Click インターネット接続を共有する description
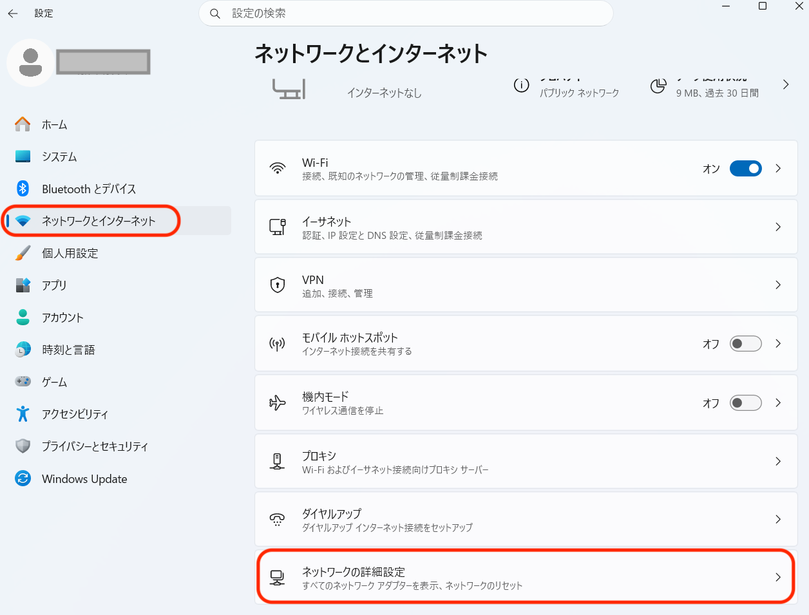This screenshot has width=809, height=615. (x=357, y=352)
